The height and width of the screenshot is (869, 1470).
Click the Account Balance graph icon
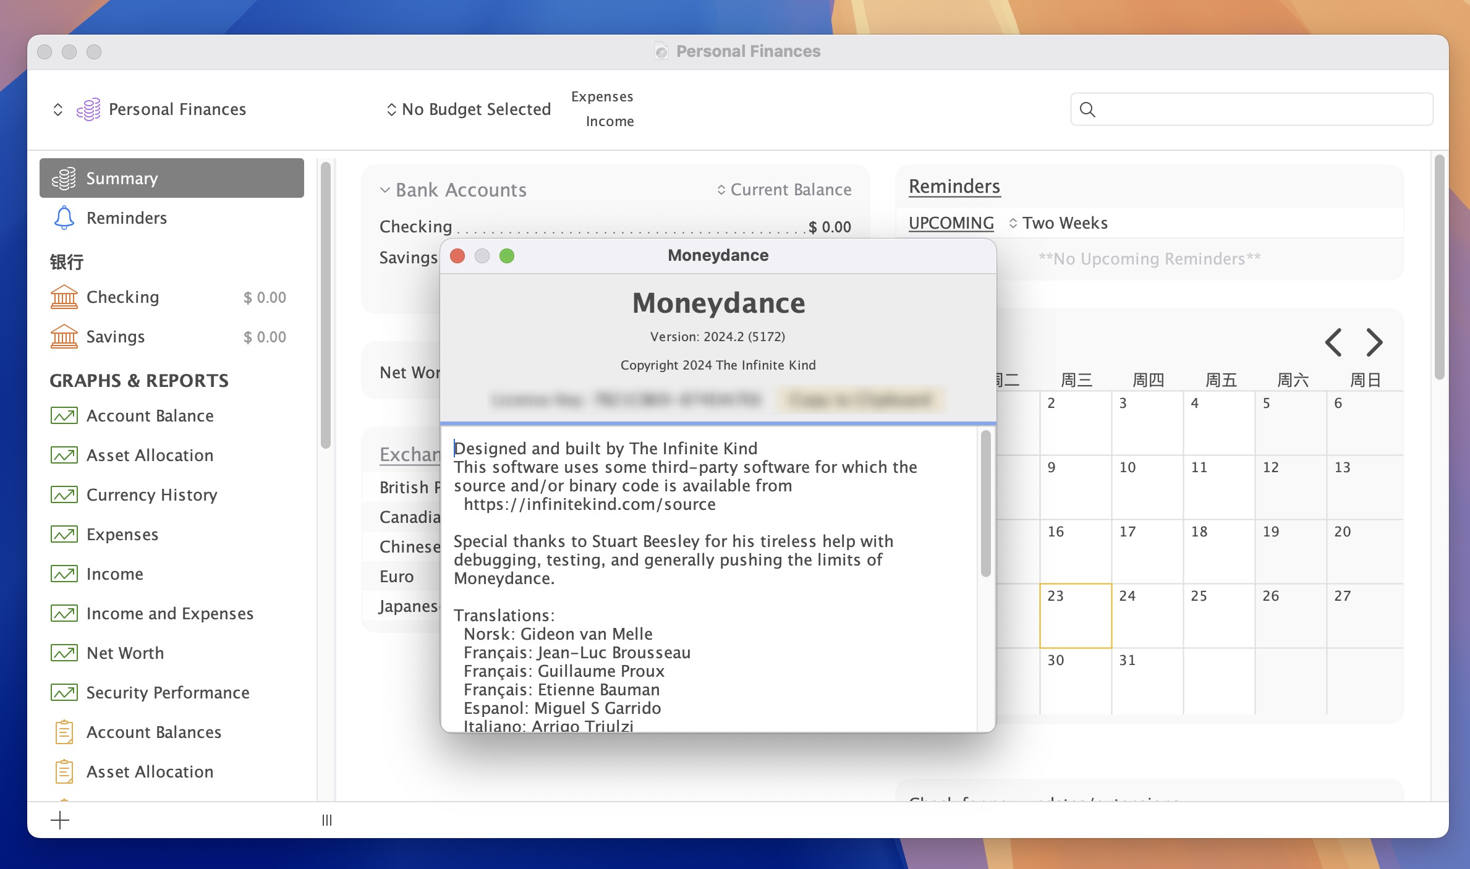64,415
